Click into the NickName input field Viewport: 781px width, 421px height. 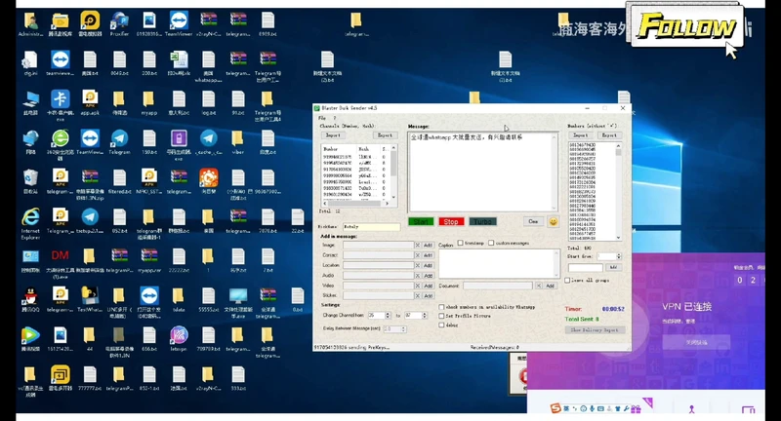coord(371,227)
